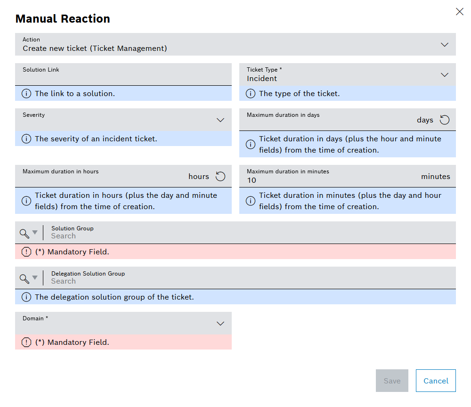The image size is (471, 407).
Task: Close the Manual Reaction dialog with X
Action: pos(459,12)
